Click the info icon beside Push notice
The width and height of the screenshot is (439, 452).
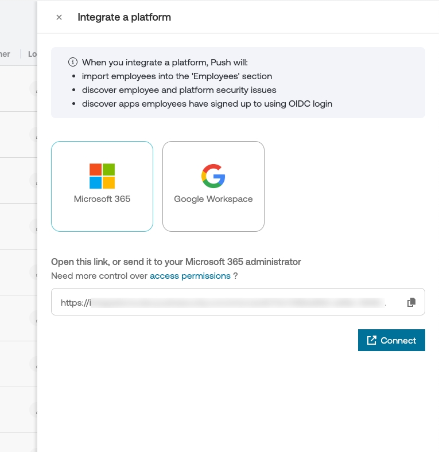(73, 62)
